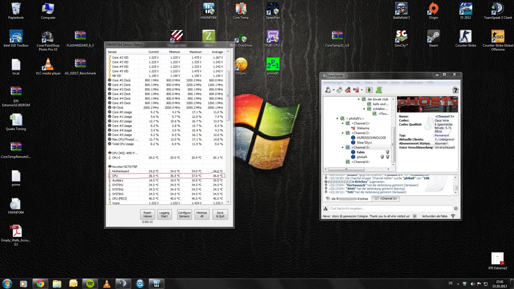Select the Steam desktop icon

pyautogui.click(x=433, y=39)
